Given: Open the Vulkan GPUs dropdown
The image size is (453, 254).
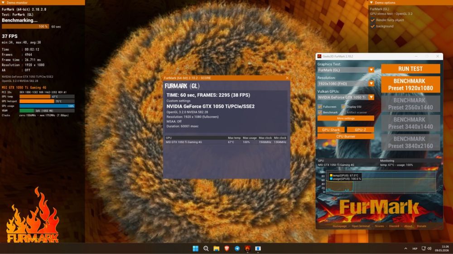Looking at the screenshot, I should click(x=346, y=98).
